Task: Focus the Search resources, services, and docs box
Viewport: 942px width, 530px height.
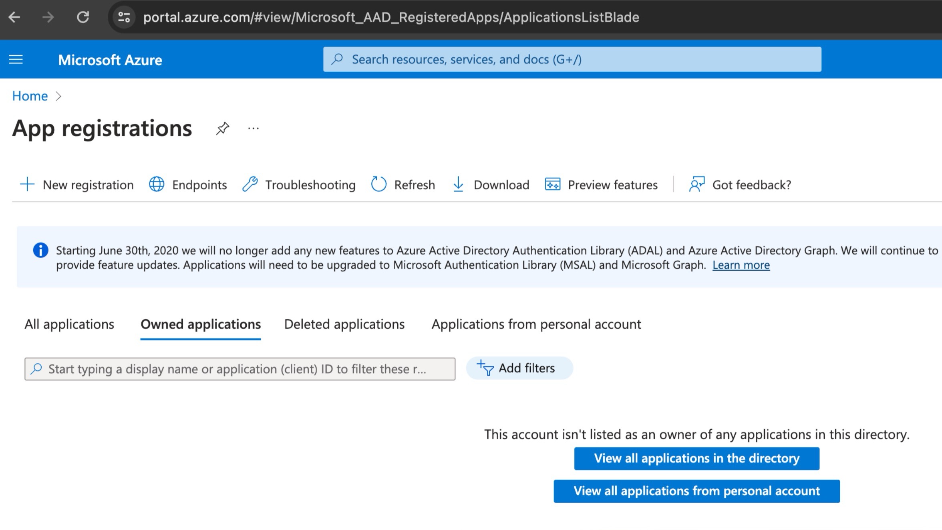Action: (x=572, y=59)
